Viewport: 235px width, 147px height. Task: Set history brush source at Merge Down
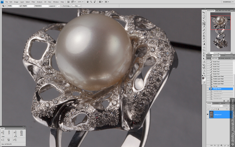coord(208,89)
